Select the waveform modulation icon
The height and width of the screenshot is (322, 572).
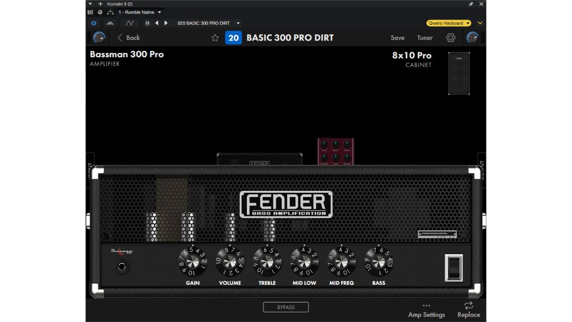coord(130,22)
